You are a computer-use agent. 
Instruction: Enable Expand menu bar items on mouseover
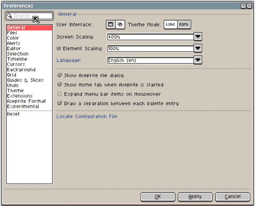point(60,94)
